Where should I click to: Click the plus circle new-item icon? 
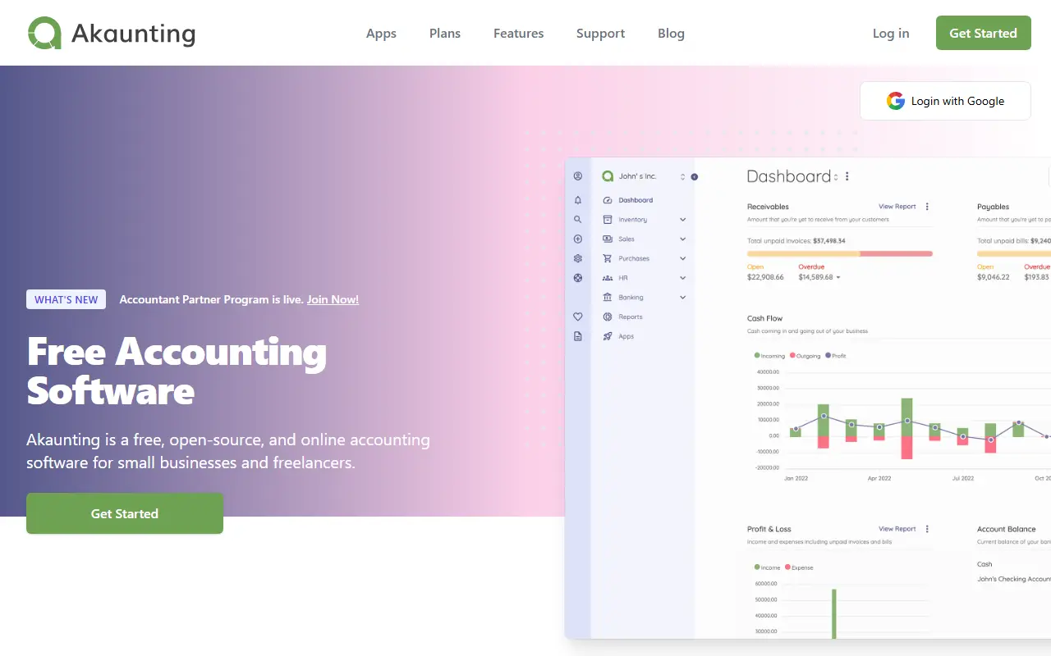coord(578,239)
